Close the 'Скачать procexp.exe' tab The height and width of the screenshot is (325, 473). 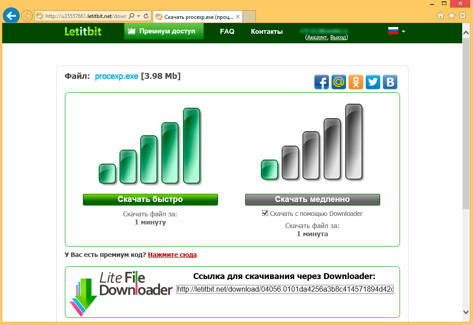238,17
